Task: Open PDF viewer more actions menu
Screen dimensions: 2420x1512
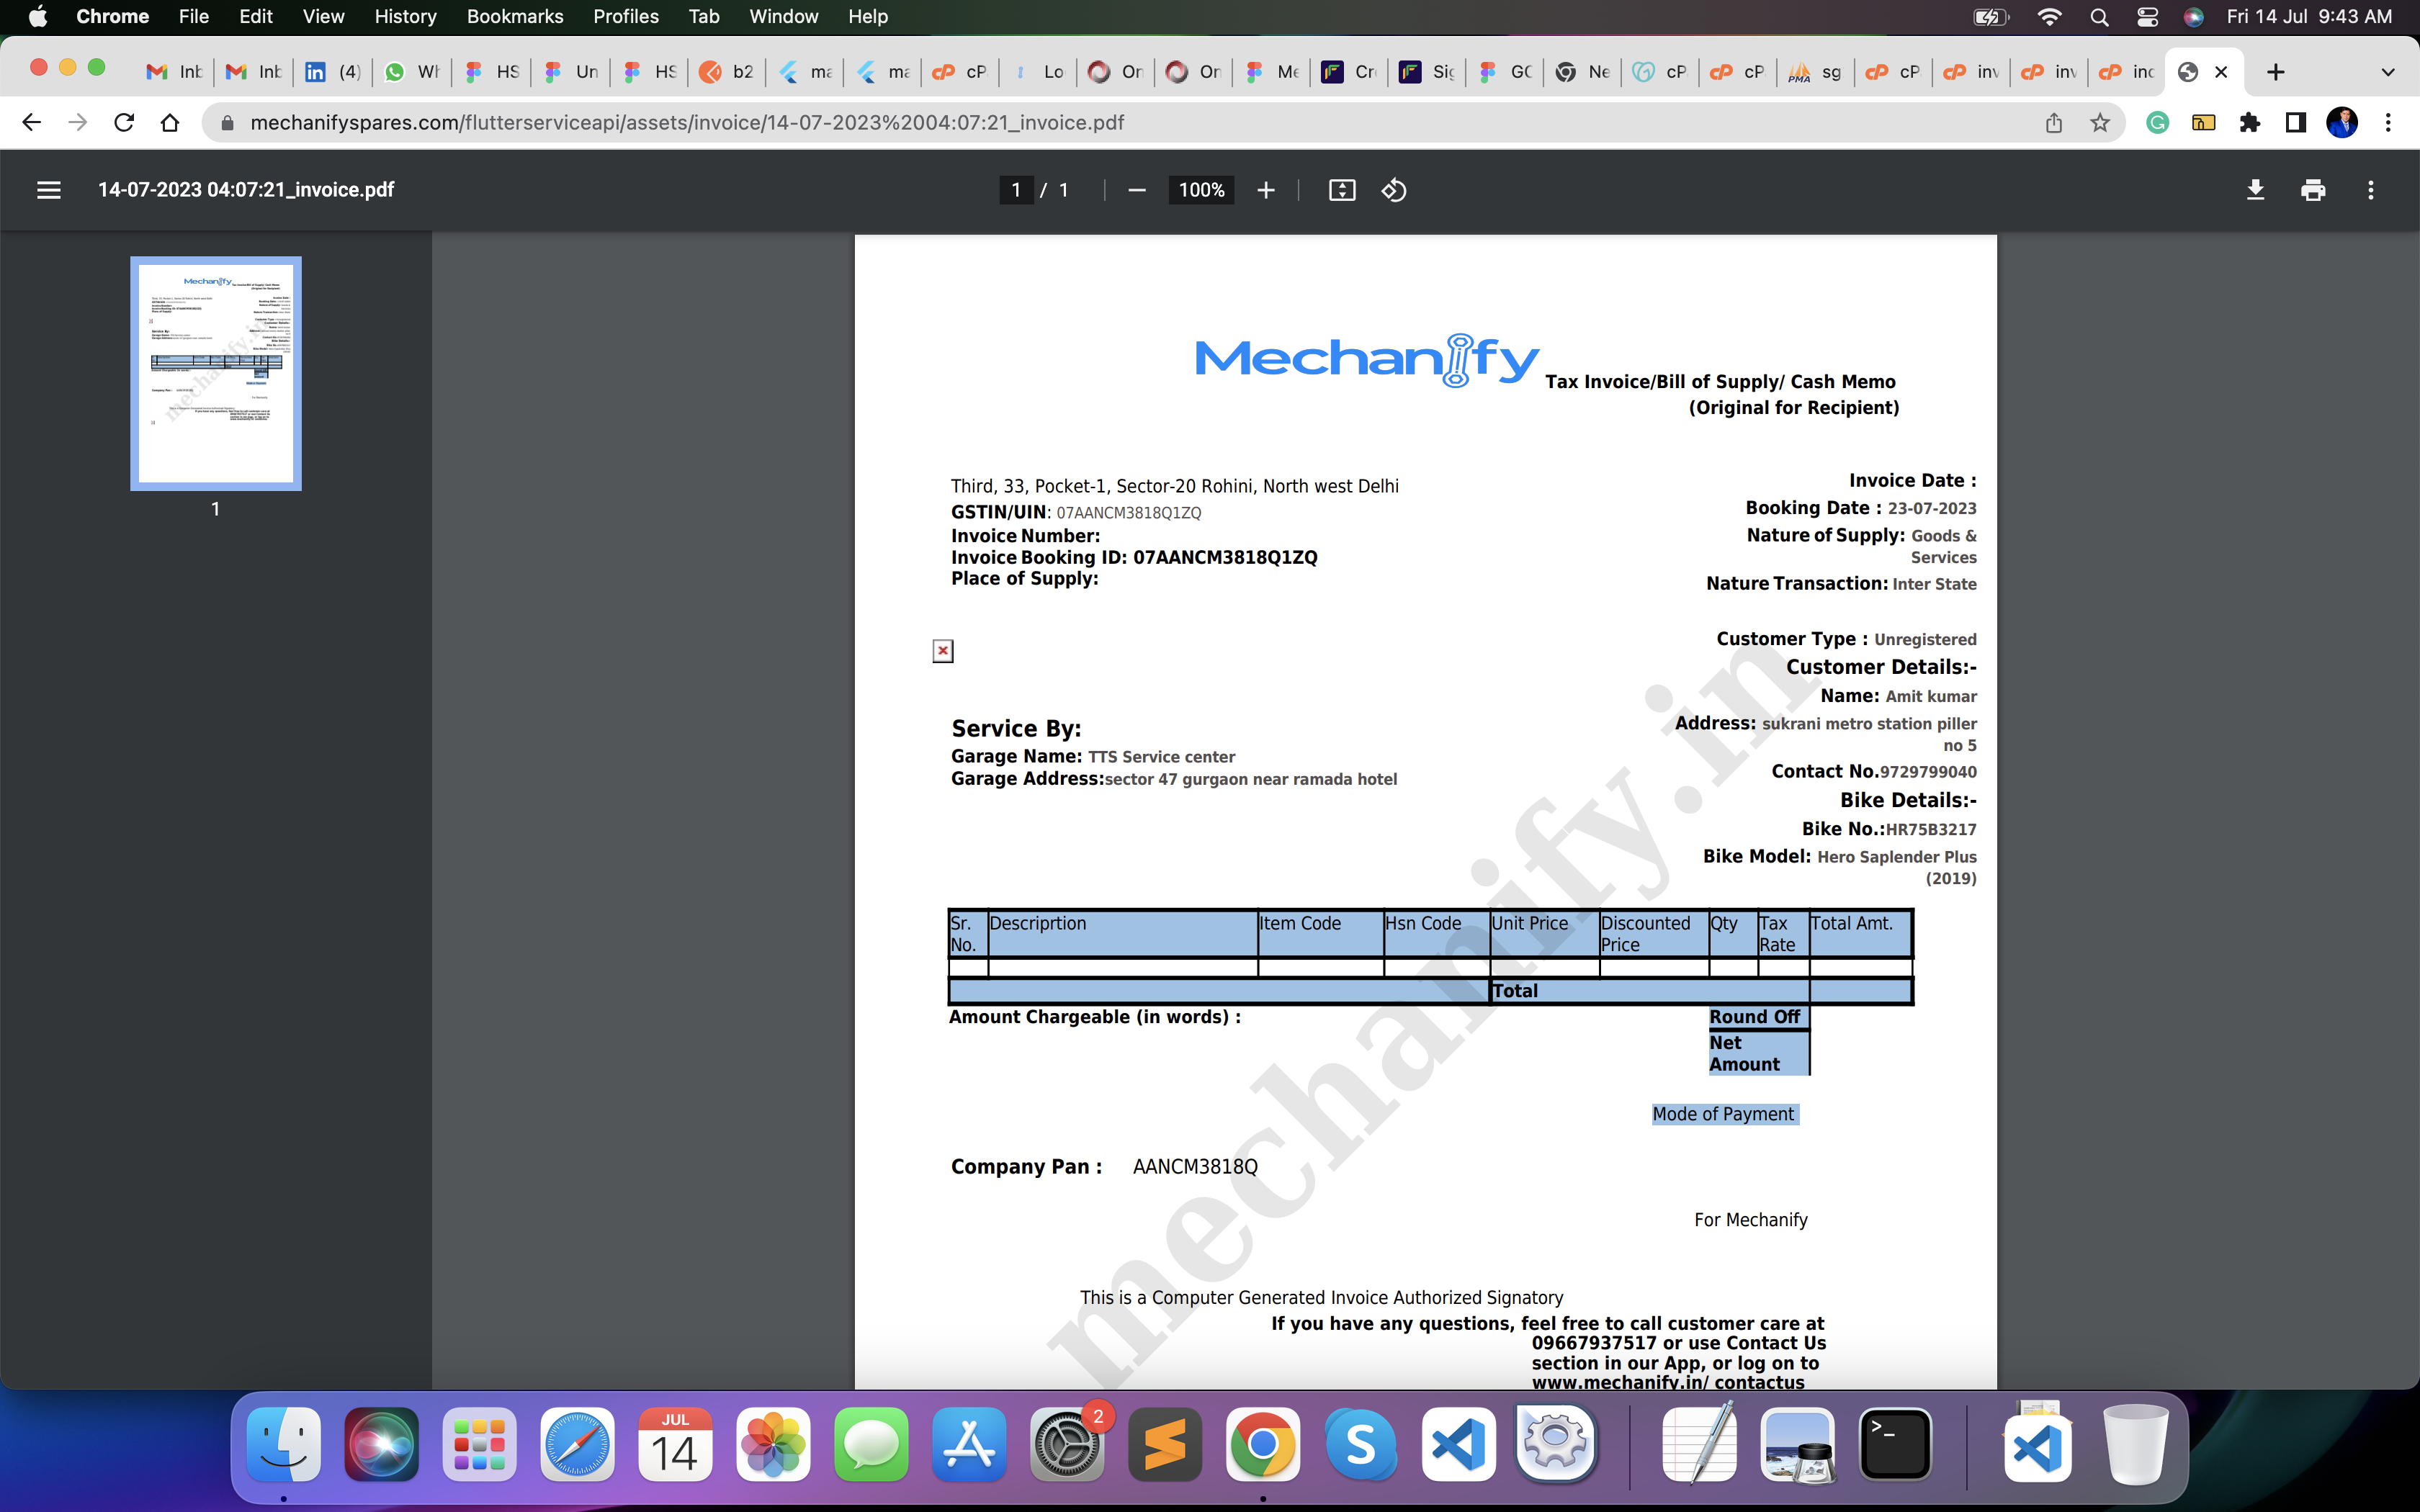Action: (2370, 190)
